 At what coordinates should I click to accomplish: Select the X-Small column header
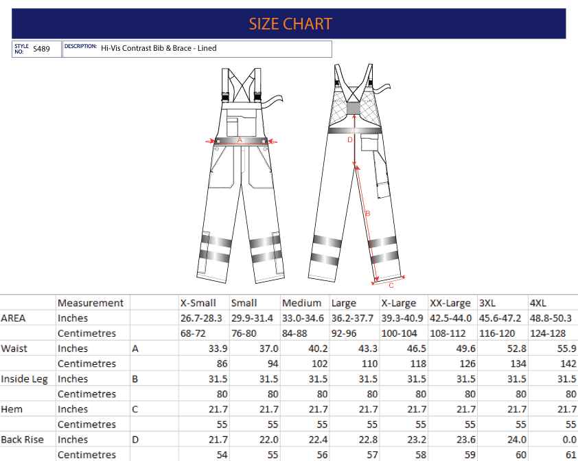(x=204, y=303)
